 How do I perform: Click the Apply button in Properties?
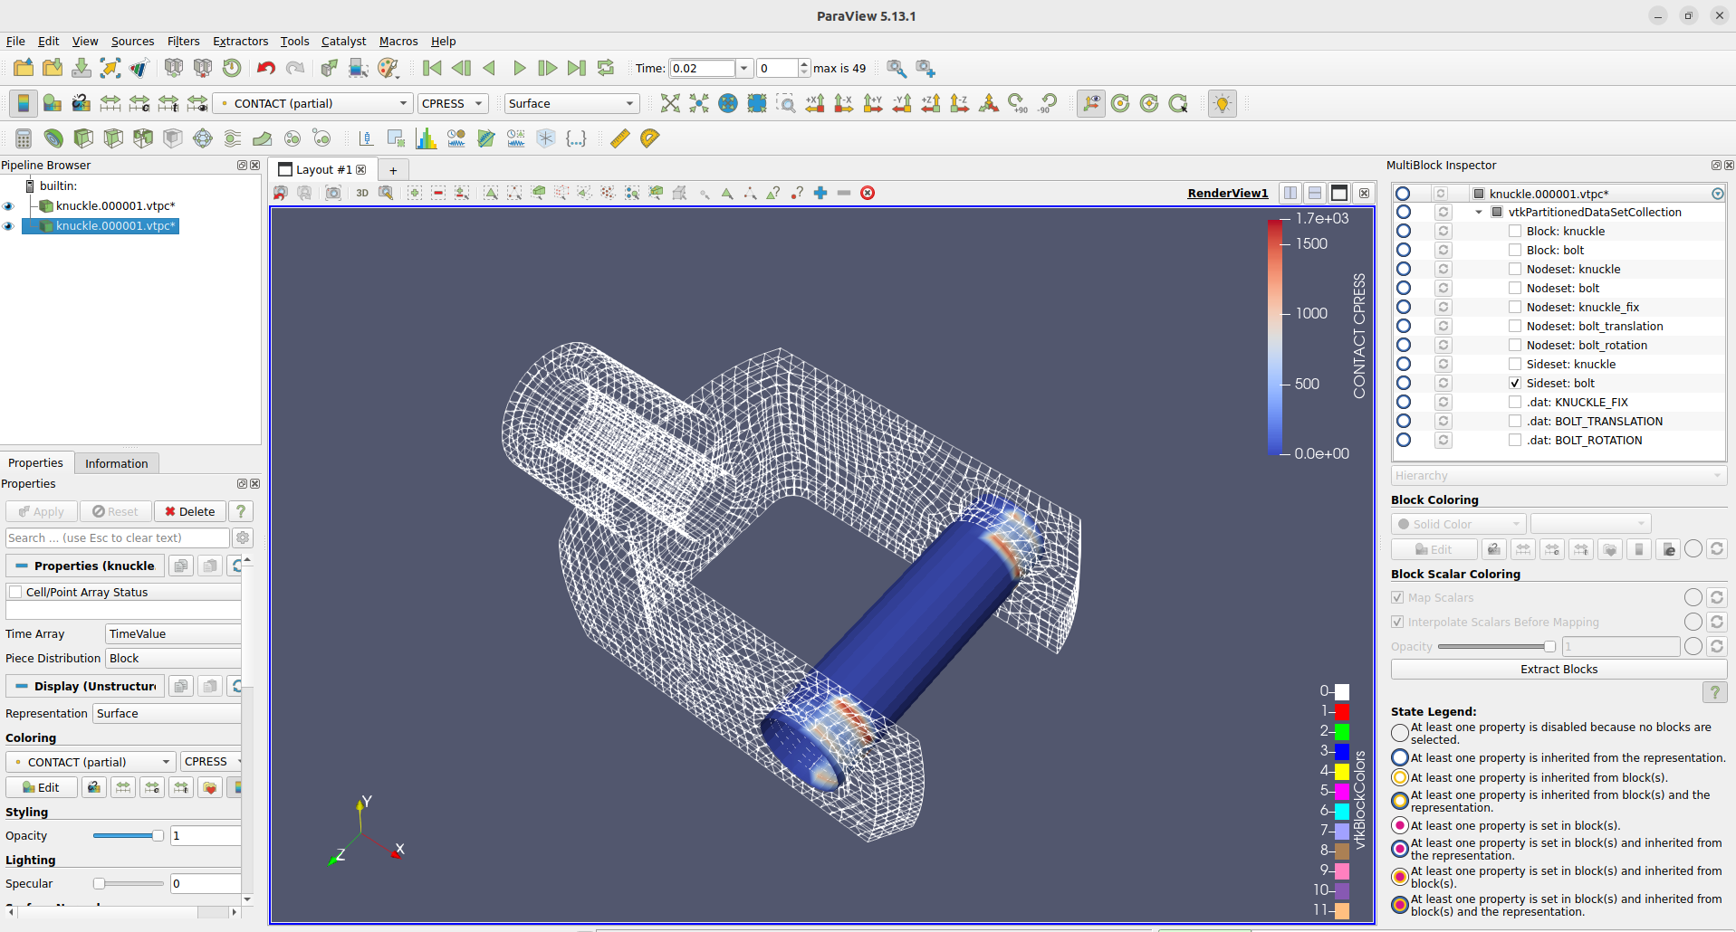(41, 511)
